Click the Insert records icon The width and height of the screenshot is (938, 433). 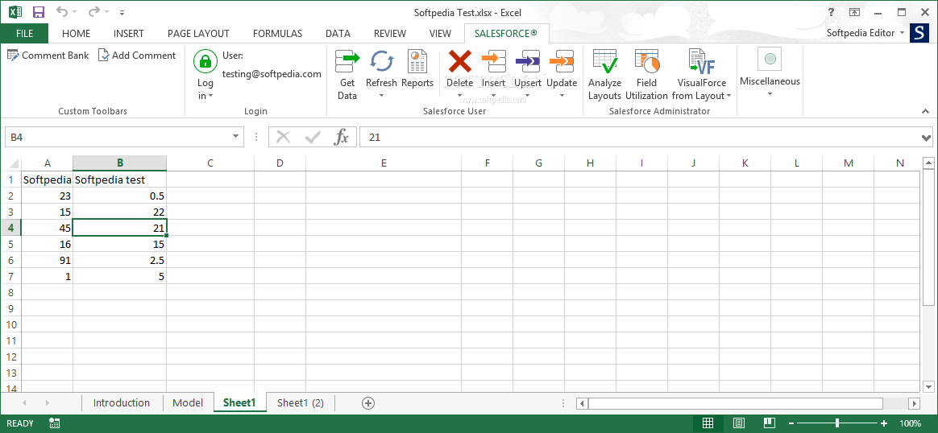tap(493, 61)
